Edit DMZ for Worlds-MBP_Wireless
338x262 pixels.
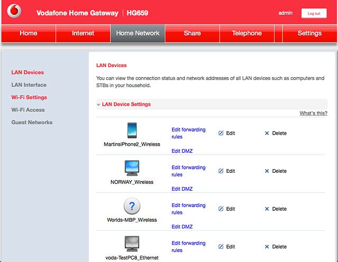coord(182,227)
